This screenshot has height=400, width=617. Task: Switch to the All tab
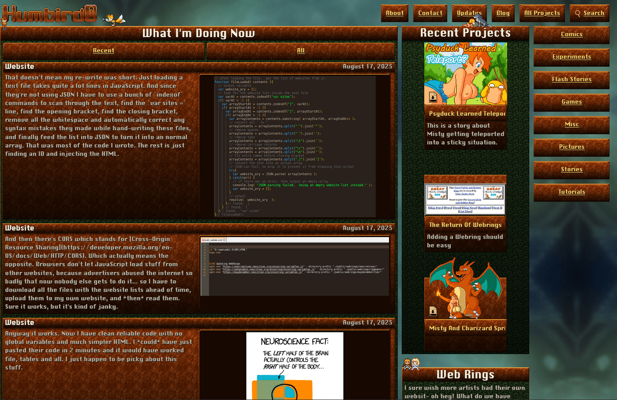[301, 51]
